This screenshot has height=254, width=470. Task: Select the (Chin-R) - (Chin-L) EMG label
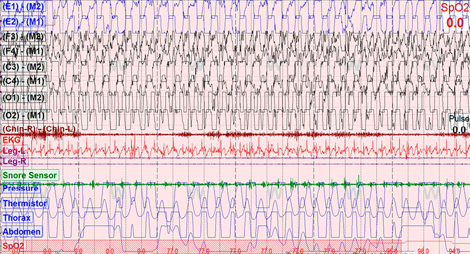pyautogui.click(x=39, y=129)
